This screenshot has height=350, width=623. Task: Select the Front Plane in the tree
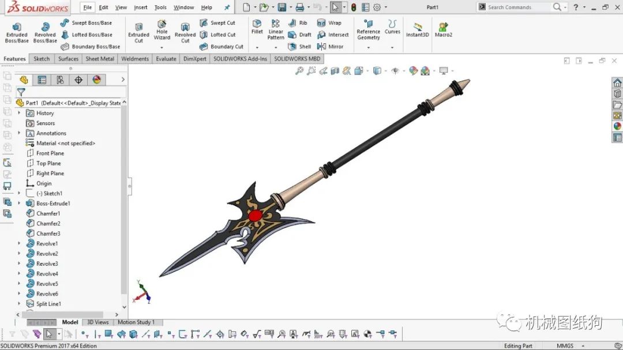(x=45, y=153)
